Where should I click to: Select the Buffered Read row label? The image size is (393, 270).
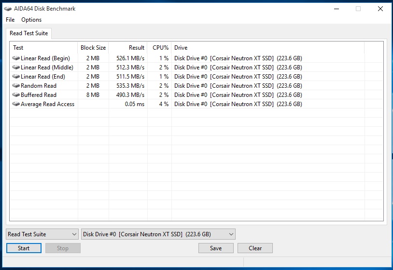point(39,95)
